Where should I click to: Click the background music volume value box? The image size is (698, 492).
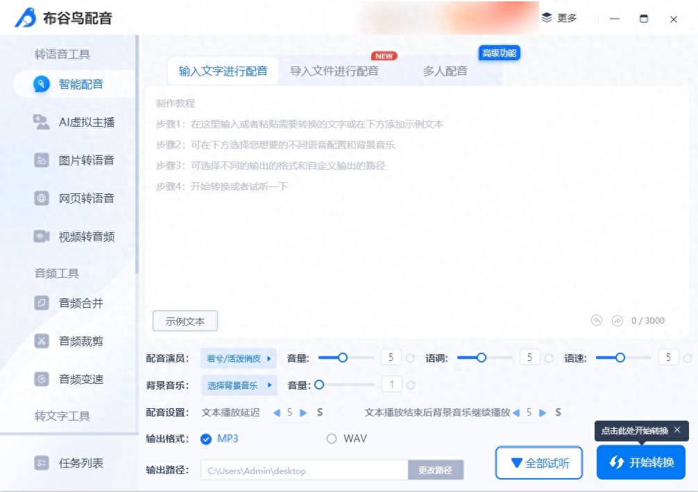tap(392, 385)
